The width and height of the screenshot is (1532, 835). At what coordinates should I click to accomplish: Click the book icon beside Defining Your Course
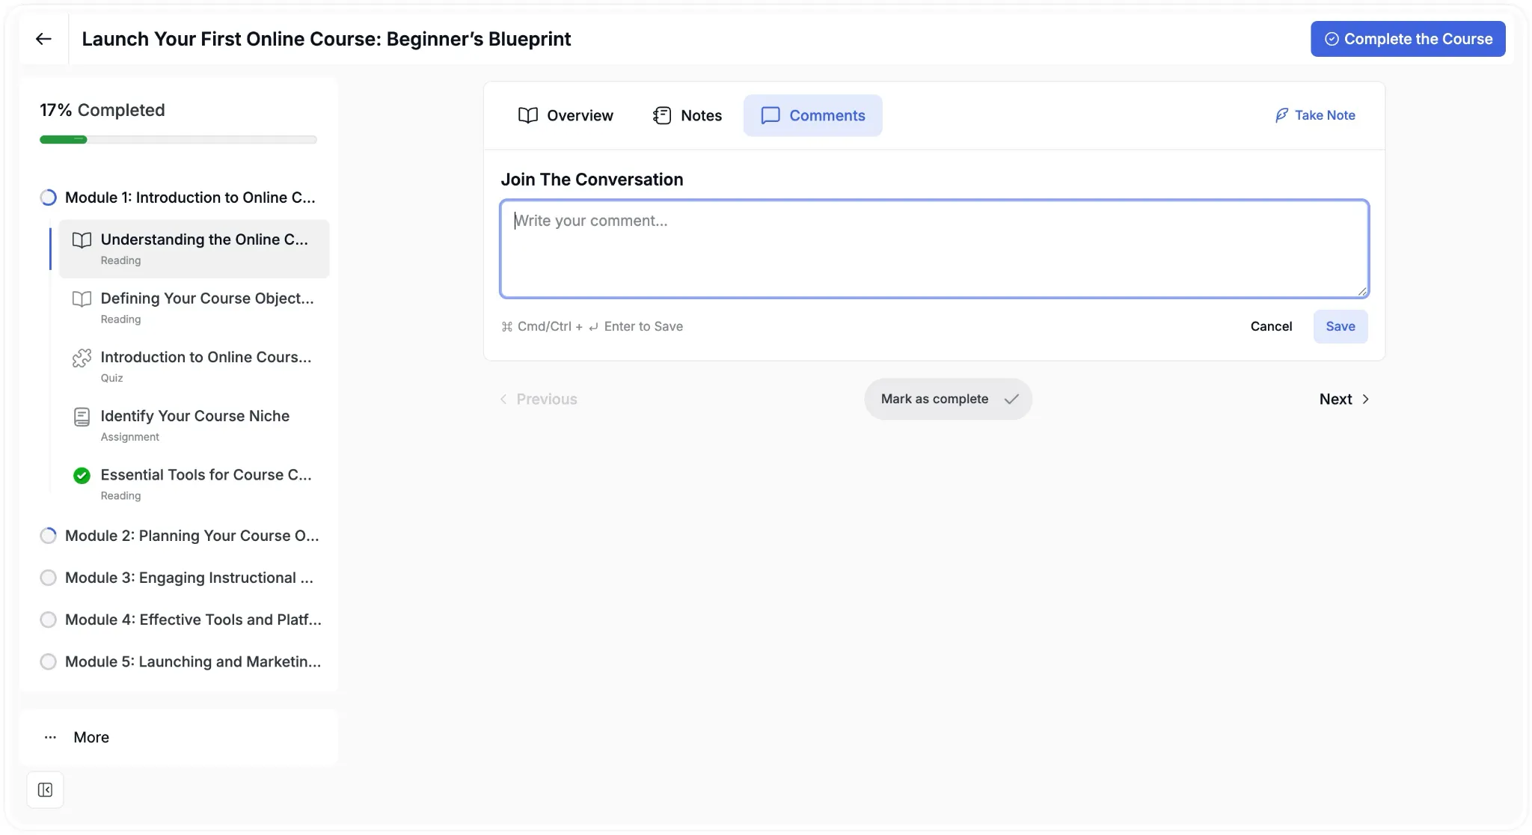point(82,299)
